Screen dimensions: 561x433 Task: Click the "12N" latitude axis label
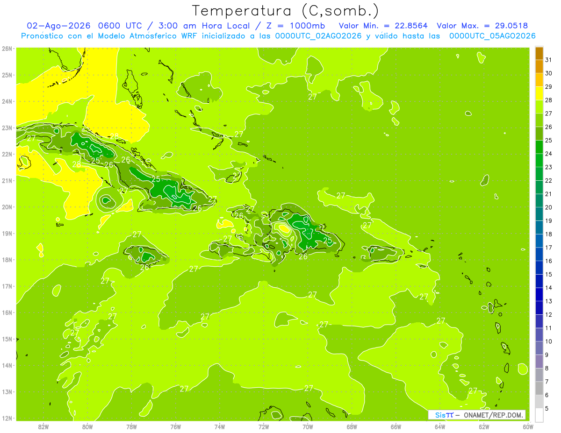[x=7, y=418]
